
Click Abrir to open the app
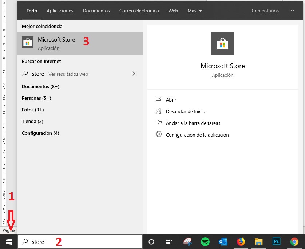pyautogui.click(x=171, y=100)
